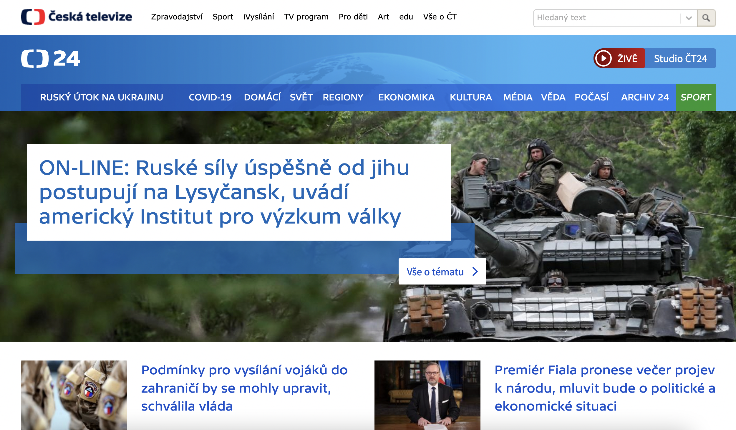Select the ARCHIV 24 section tab
This screenshot has width=736, height=430.
coord(645,97)
